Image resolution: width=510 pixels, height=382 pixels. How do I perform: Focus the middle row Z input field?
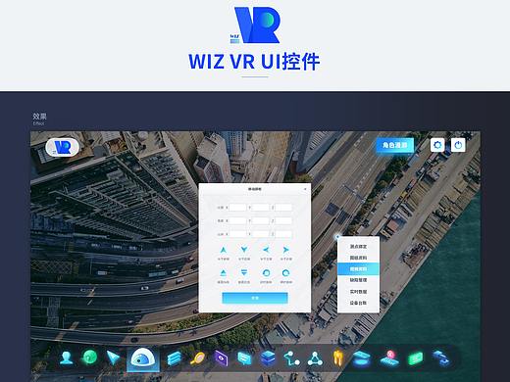(x=283, y=220)
